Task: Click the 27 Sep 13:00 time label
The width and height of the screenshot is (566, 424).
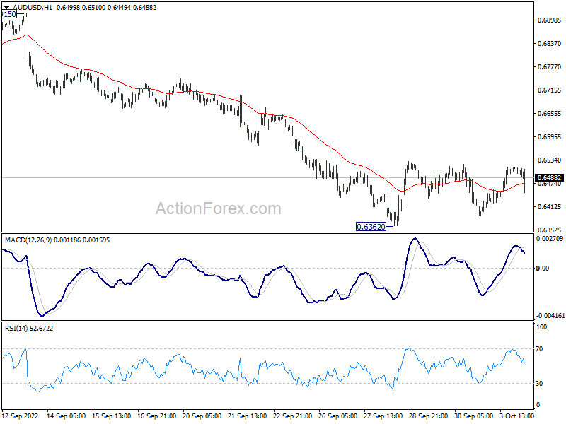Action: point(383,416)
